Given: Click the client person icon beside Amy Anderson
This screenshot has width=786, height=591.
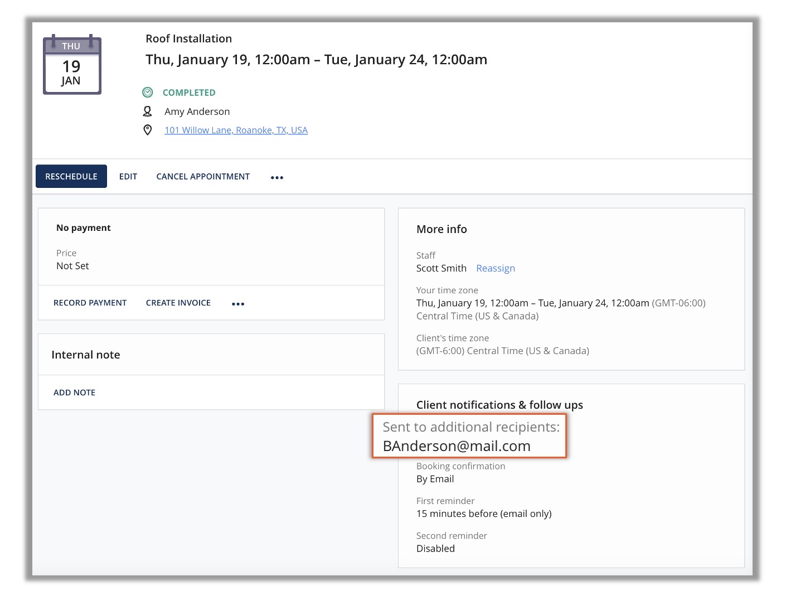Looking at the screenshot, I should (x=148, y=112).
